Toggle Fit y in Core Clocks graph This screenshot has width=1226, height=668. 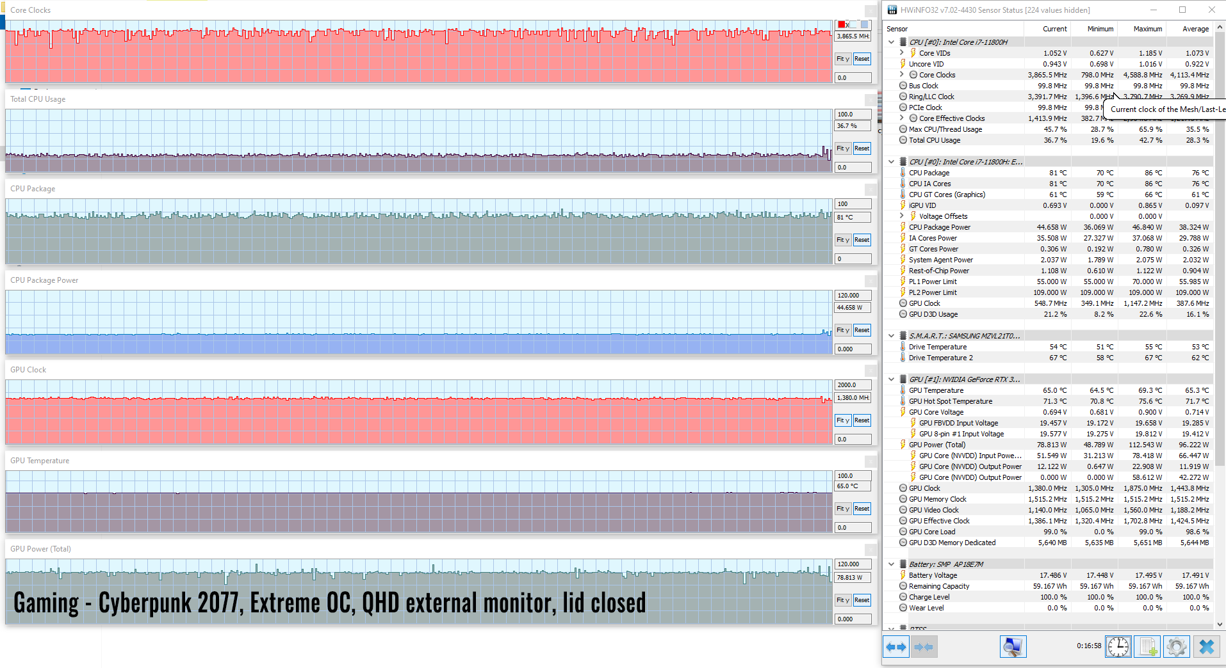click(843, 59)
